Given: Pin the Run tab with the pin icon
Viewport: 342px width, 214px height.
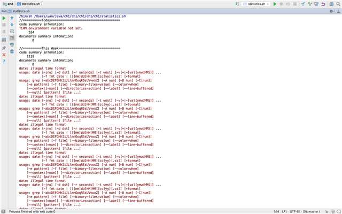Looking at the screenshot, I should tap(4, 48).
